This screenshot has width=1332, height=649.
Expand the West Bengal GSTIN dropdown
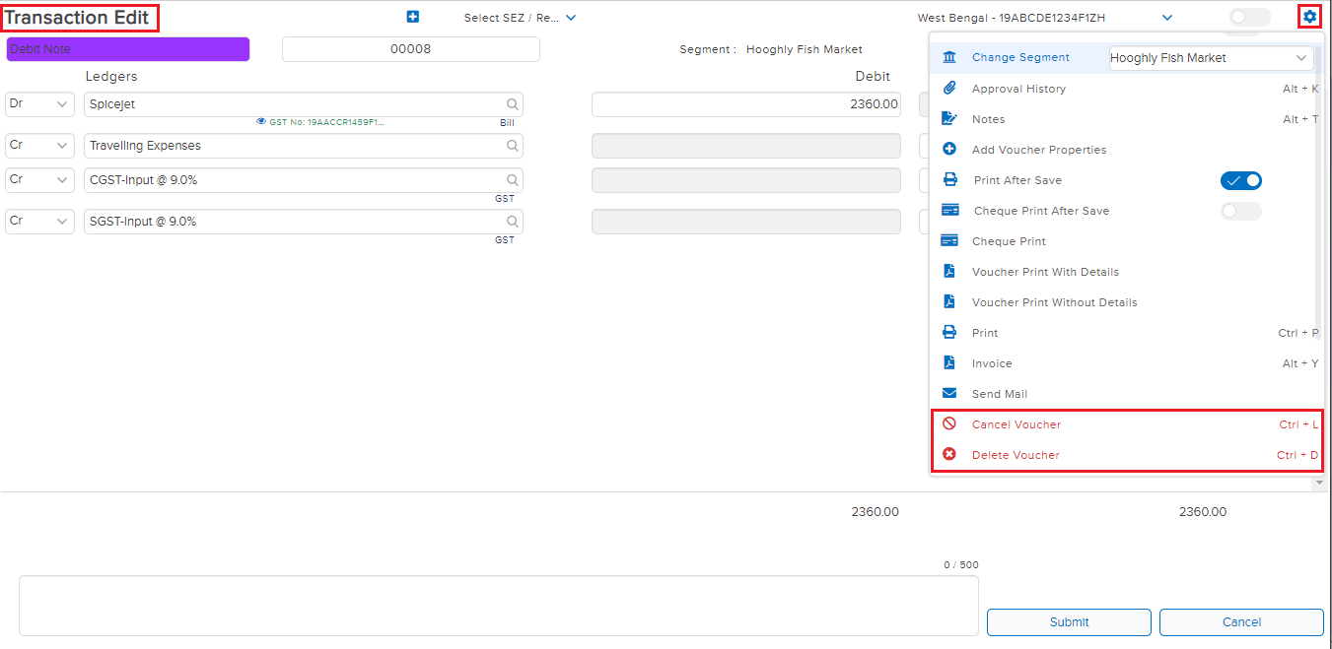[1167, 18]
